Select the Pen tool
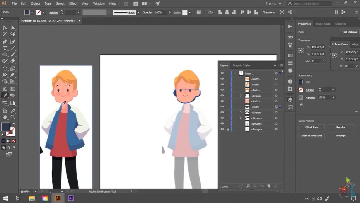Image resolution: width=360 pixels, height=203 pixels. (5, 41)
